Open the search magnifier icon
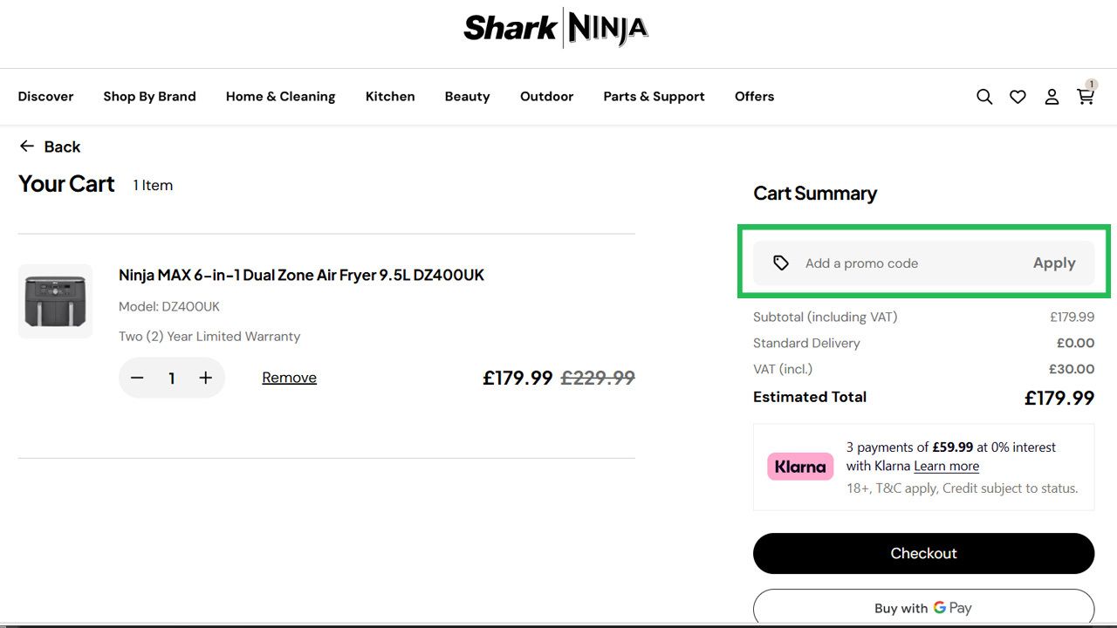Viewport: 1117px width, 628px height. click(x=984, y=97)
